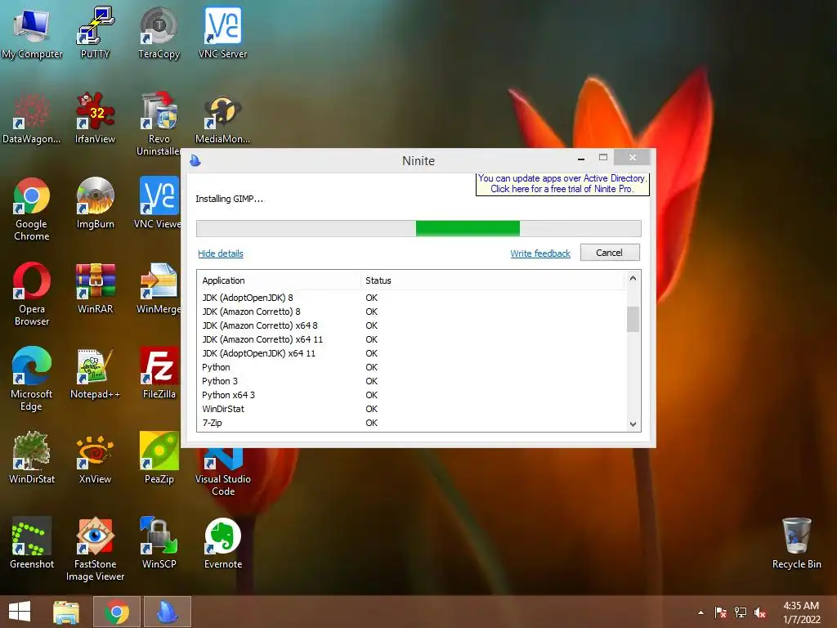
Task: Open TeraCopy desktop shortcut
Action: [x=159, y=33]
